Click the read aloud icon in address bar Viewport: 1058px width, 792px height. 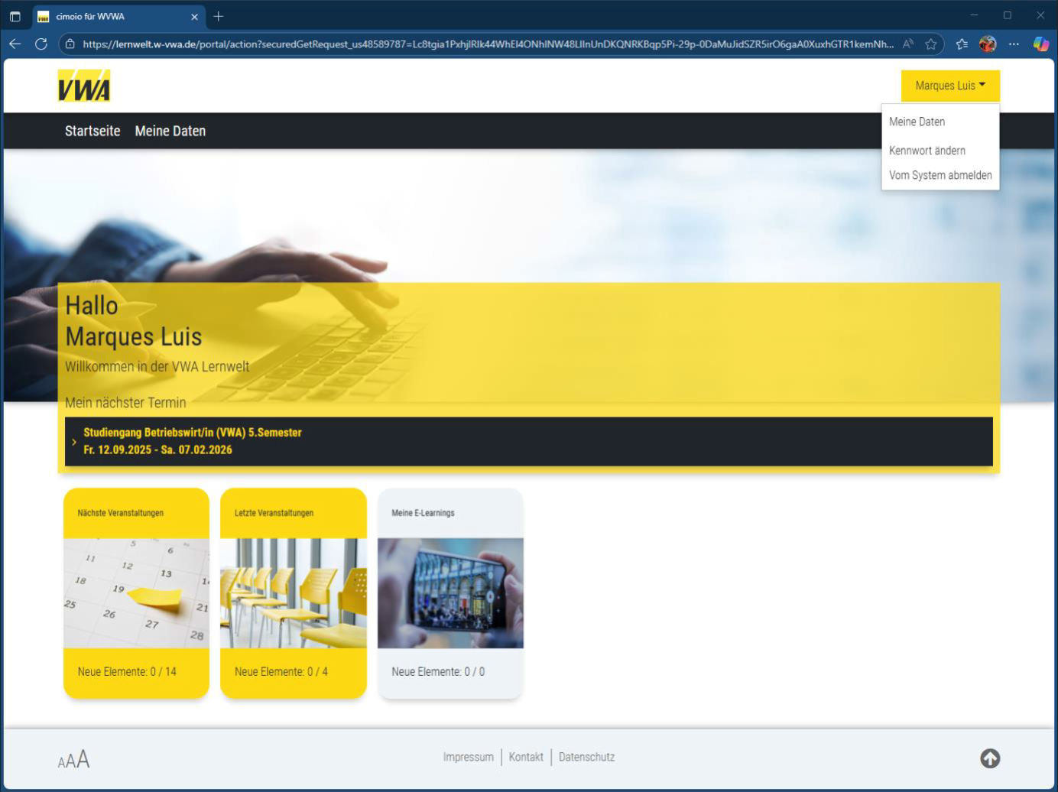point(907,44)
